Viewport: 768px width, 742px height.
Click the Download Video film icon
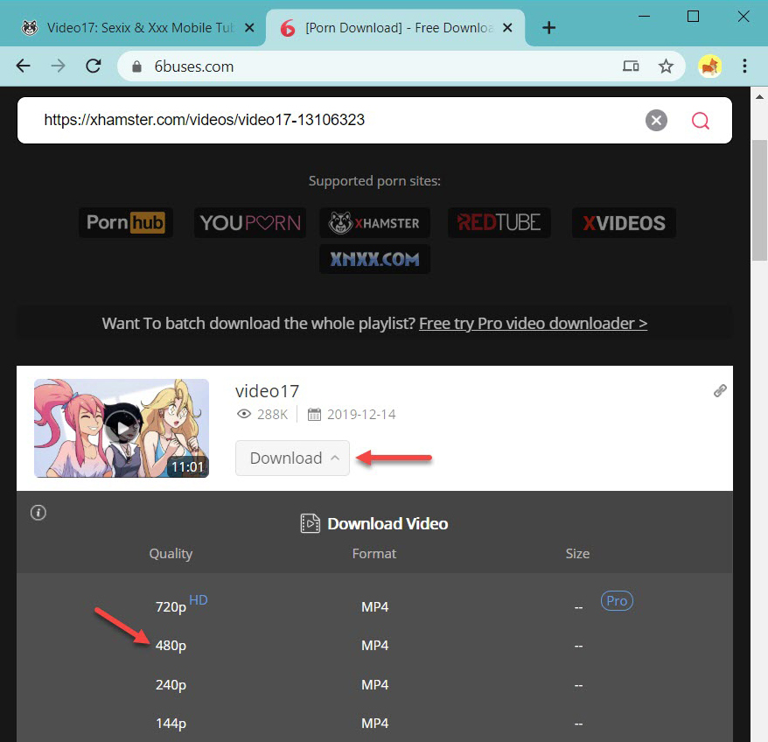tap(310, 523)
